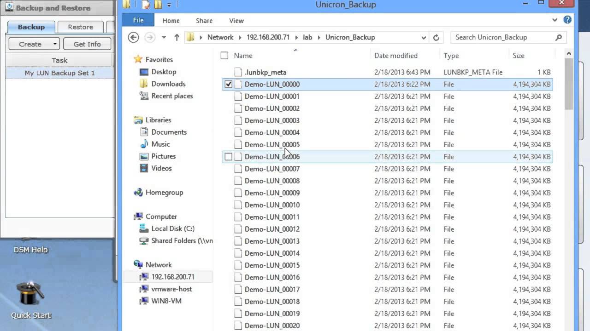The image size is (590, 331).
Task: Uncheck the Demo-LUN_00000 checkbox
Action: tap(228, 84)
